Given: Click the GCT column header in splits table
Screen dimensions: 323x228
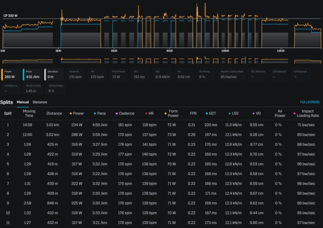Looking at the screenshot, I should pos(212,113).
